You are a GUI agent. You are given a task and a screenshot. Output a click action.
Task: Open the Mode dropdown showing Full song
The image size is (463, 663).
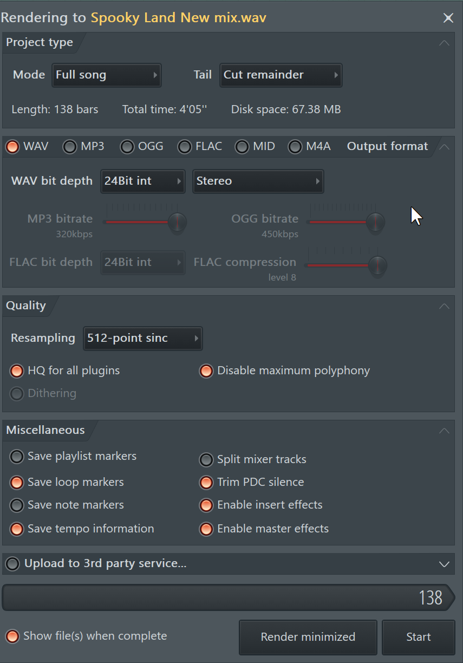[x=107, y=75]
